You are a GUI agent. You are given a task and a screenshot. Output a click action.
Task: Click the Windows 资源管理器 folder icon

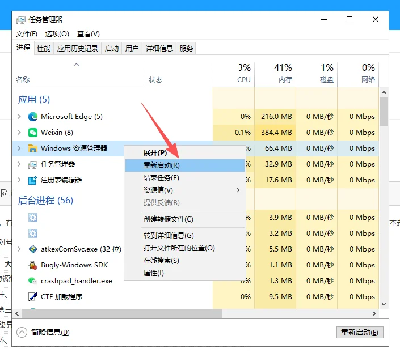pos(33,148)
